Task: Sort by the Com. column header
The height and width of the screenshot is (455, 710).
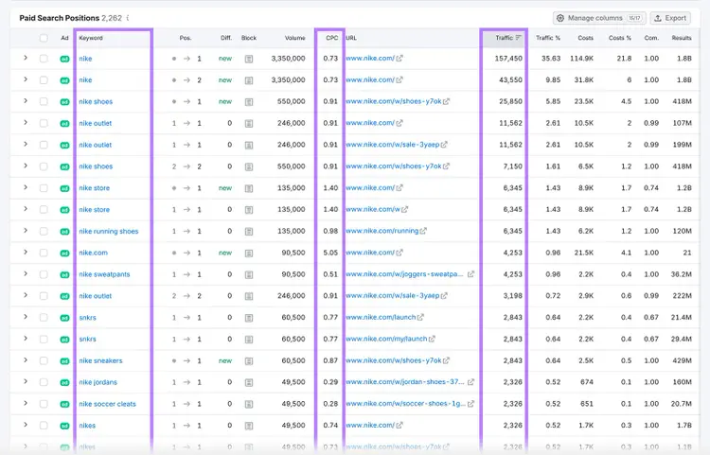Action: (x=651, y=38)
